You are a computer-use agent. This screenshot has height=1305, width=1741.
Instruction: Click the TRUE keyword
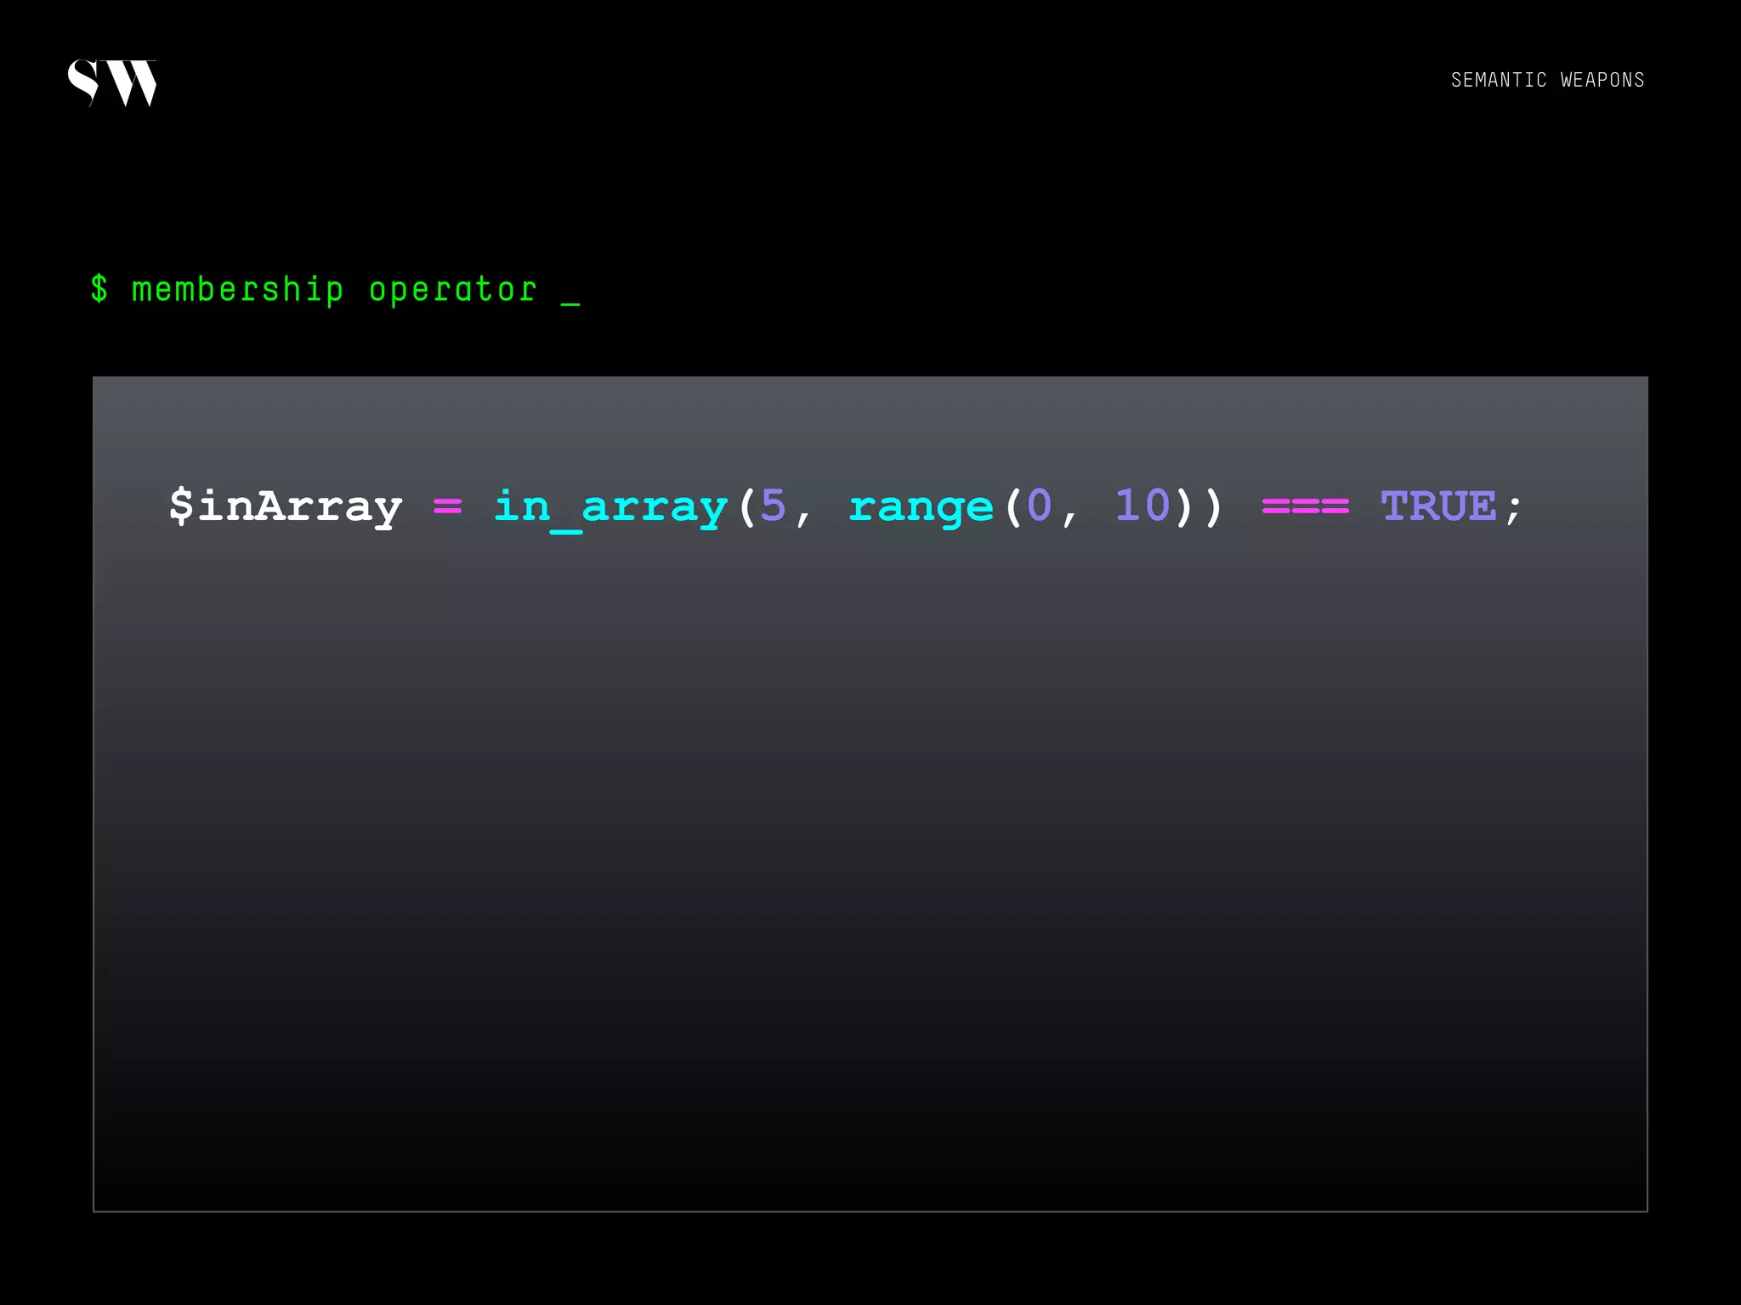1438,506
